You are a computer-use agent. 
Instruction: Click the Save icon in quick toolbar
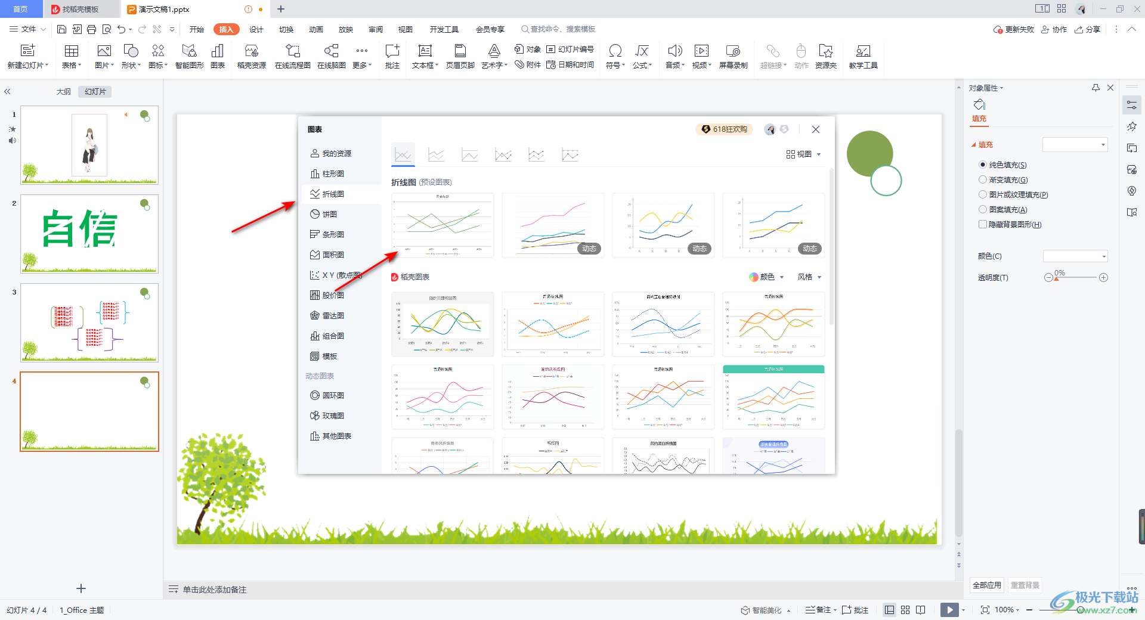click(61, 29)
